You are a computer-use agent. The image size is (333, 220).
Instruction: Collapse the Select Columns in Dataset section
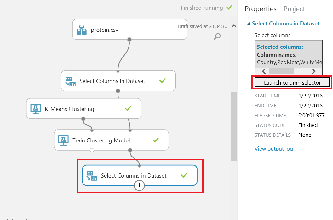248,24
